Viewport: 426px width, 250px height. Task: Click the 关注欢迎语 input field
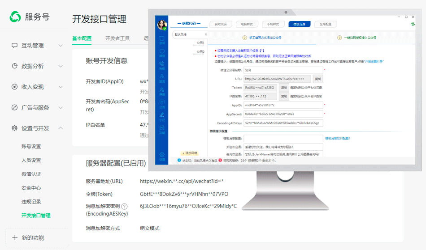tap(283, 147)
